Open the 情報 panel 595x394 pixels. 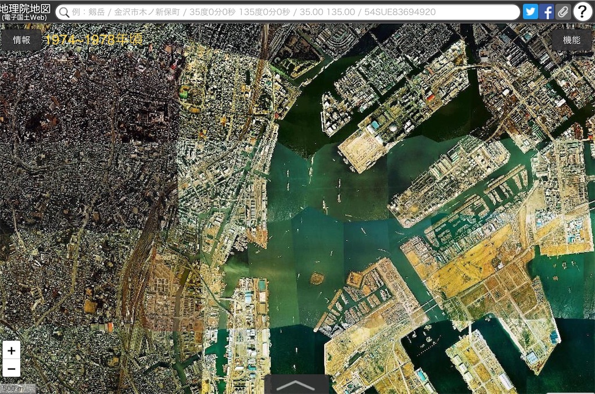(21, 40)
